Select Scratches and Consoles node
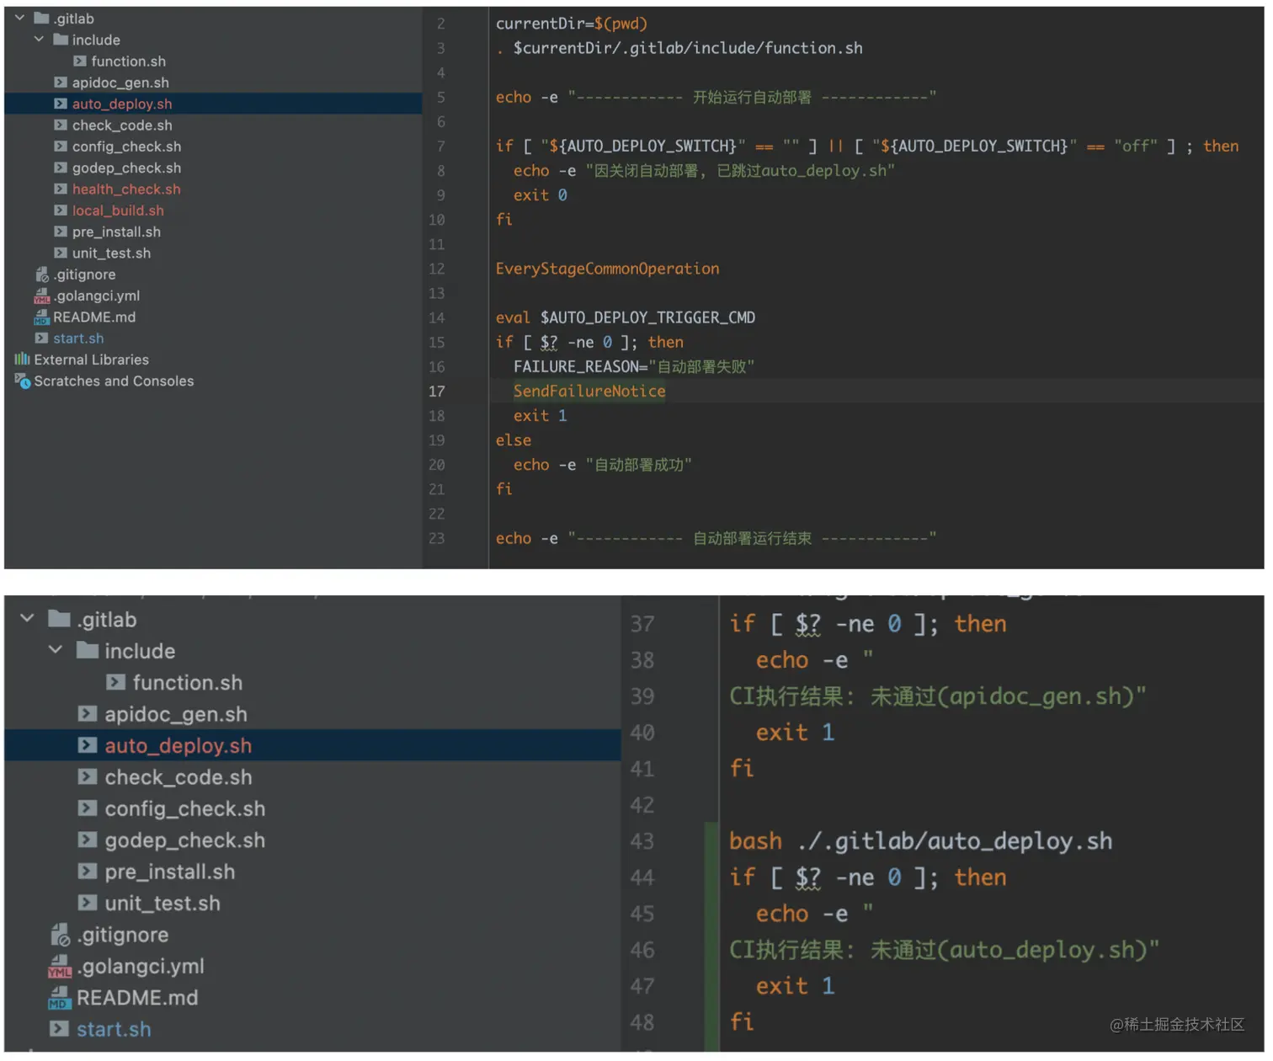This screenshot has height=1061, width=1273. [x=114, y=381]
